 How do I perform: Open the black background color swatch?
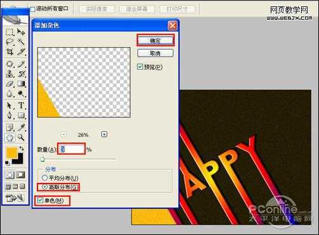pos(20,161)
